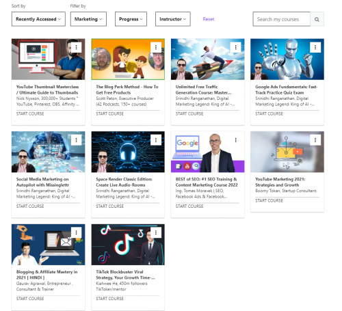Click instructor text 'Gaurav Agrawal, Entrepreneur,'
342x311 pixels.
44,284
